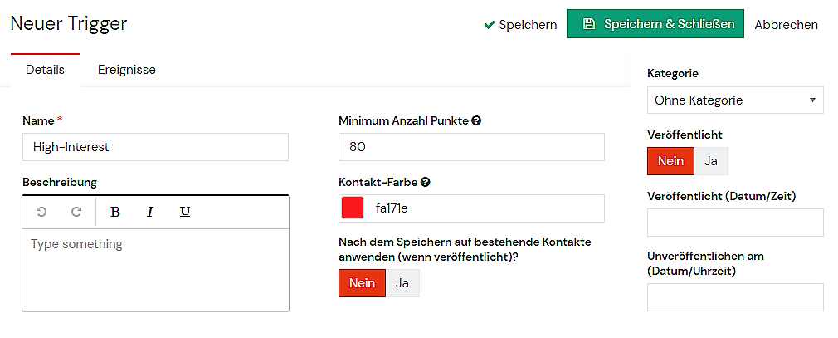Click Abbrechen to cancel
This screenshot has width=838, height=338.
787,25
